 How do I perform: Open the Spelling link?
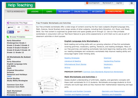tap(107, 67)
